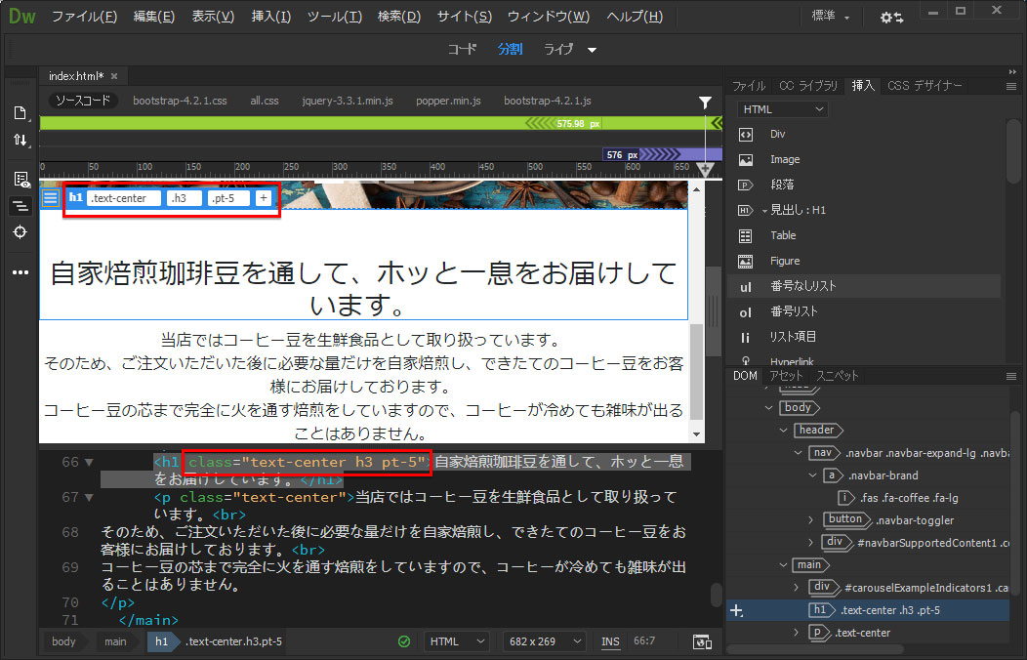This screenshot has width=1027, height=660.
Task: Switch to the CSS デザイナー panel tab
Action: [x=924, y=86]
